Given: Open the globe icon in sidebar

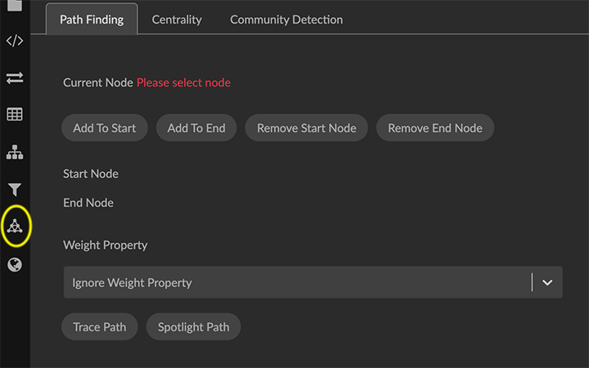Looking at the screenshot, I should 15,264.
